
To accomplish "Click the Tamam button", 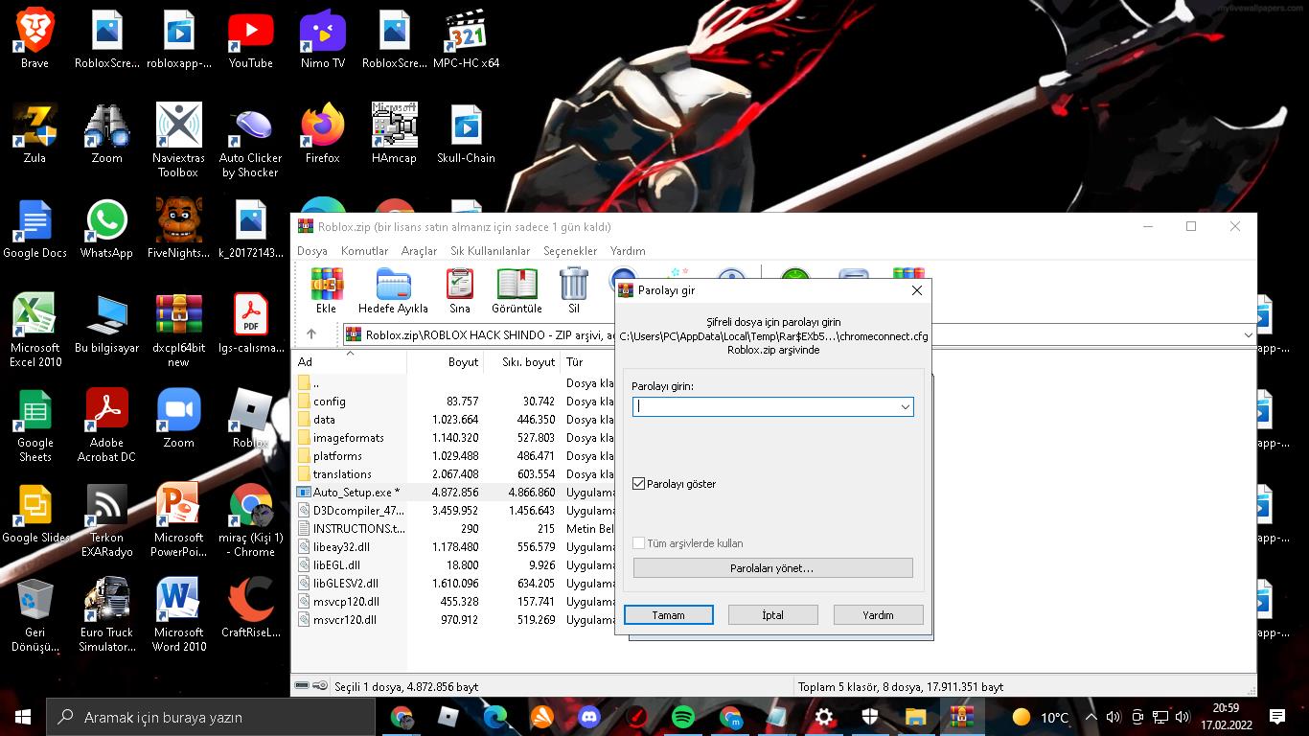I will [x=668, y=615].
